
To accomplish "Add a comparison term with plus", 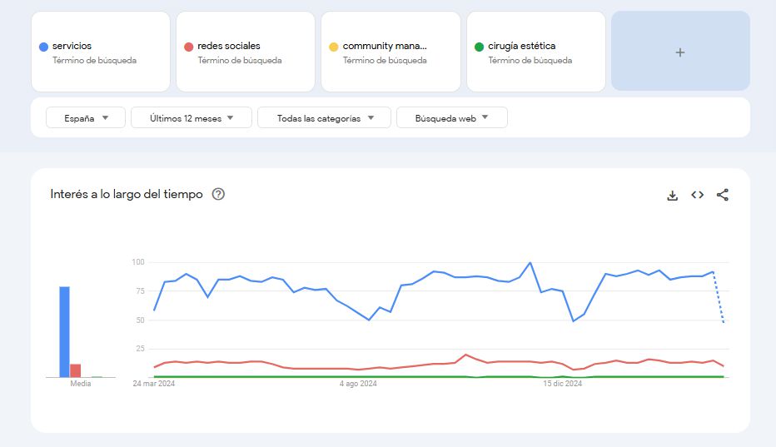I will [x=680, y=52].
